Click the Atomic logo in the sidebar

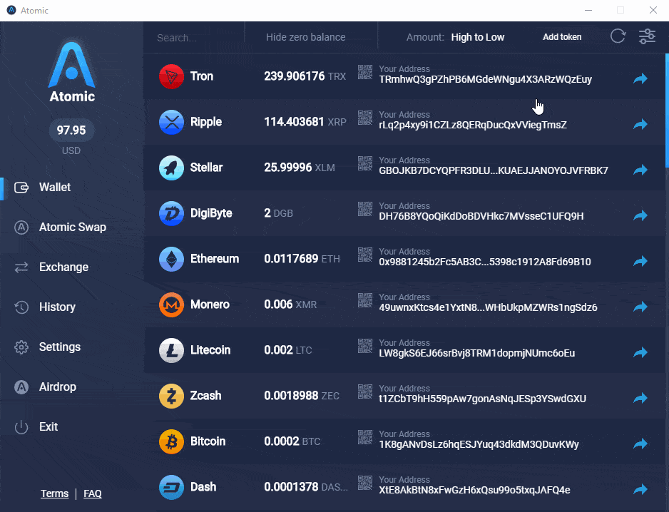tap(71, 72)
